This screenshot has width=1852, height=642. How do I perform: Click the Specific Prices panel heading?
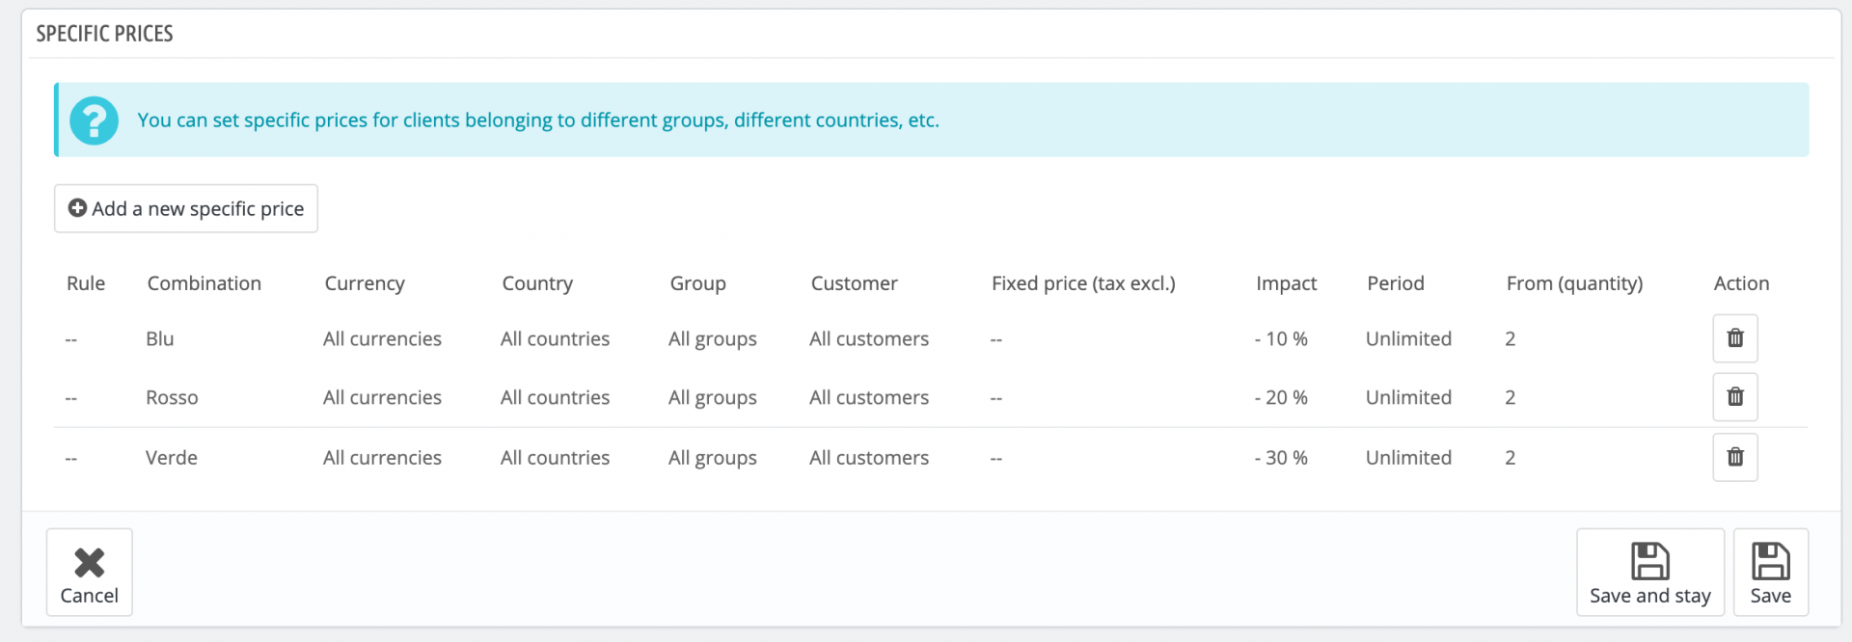tap(104, 34)
